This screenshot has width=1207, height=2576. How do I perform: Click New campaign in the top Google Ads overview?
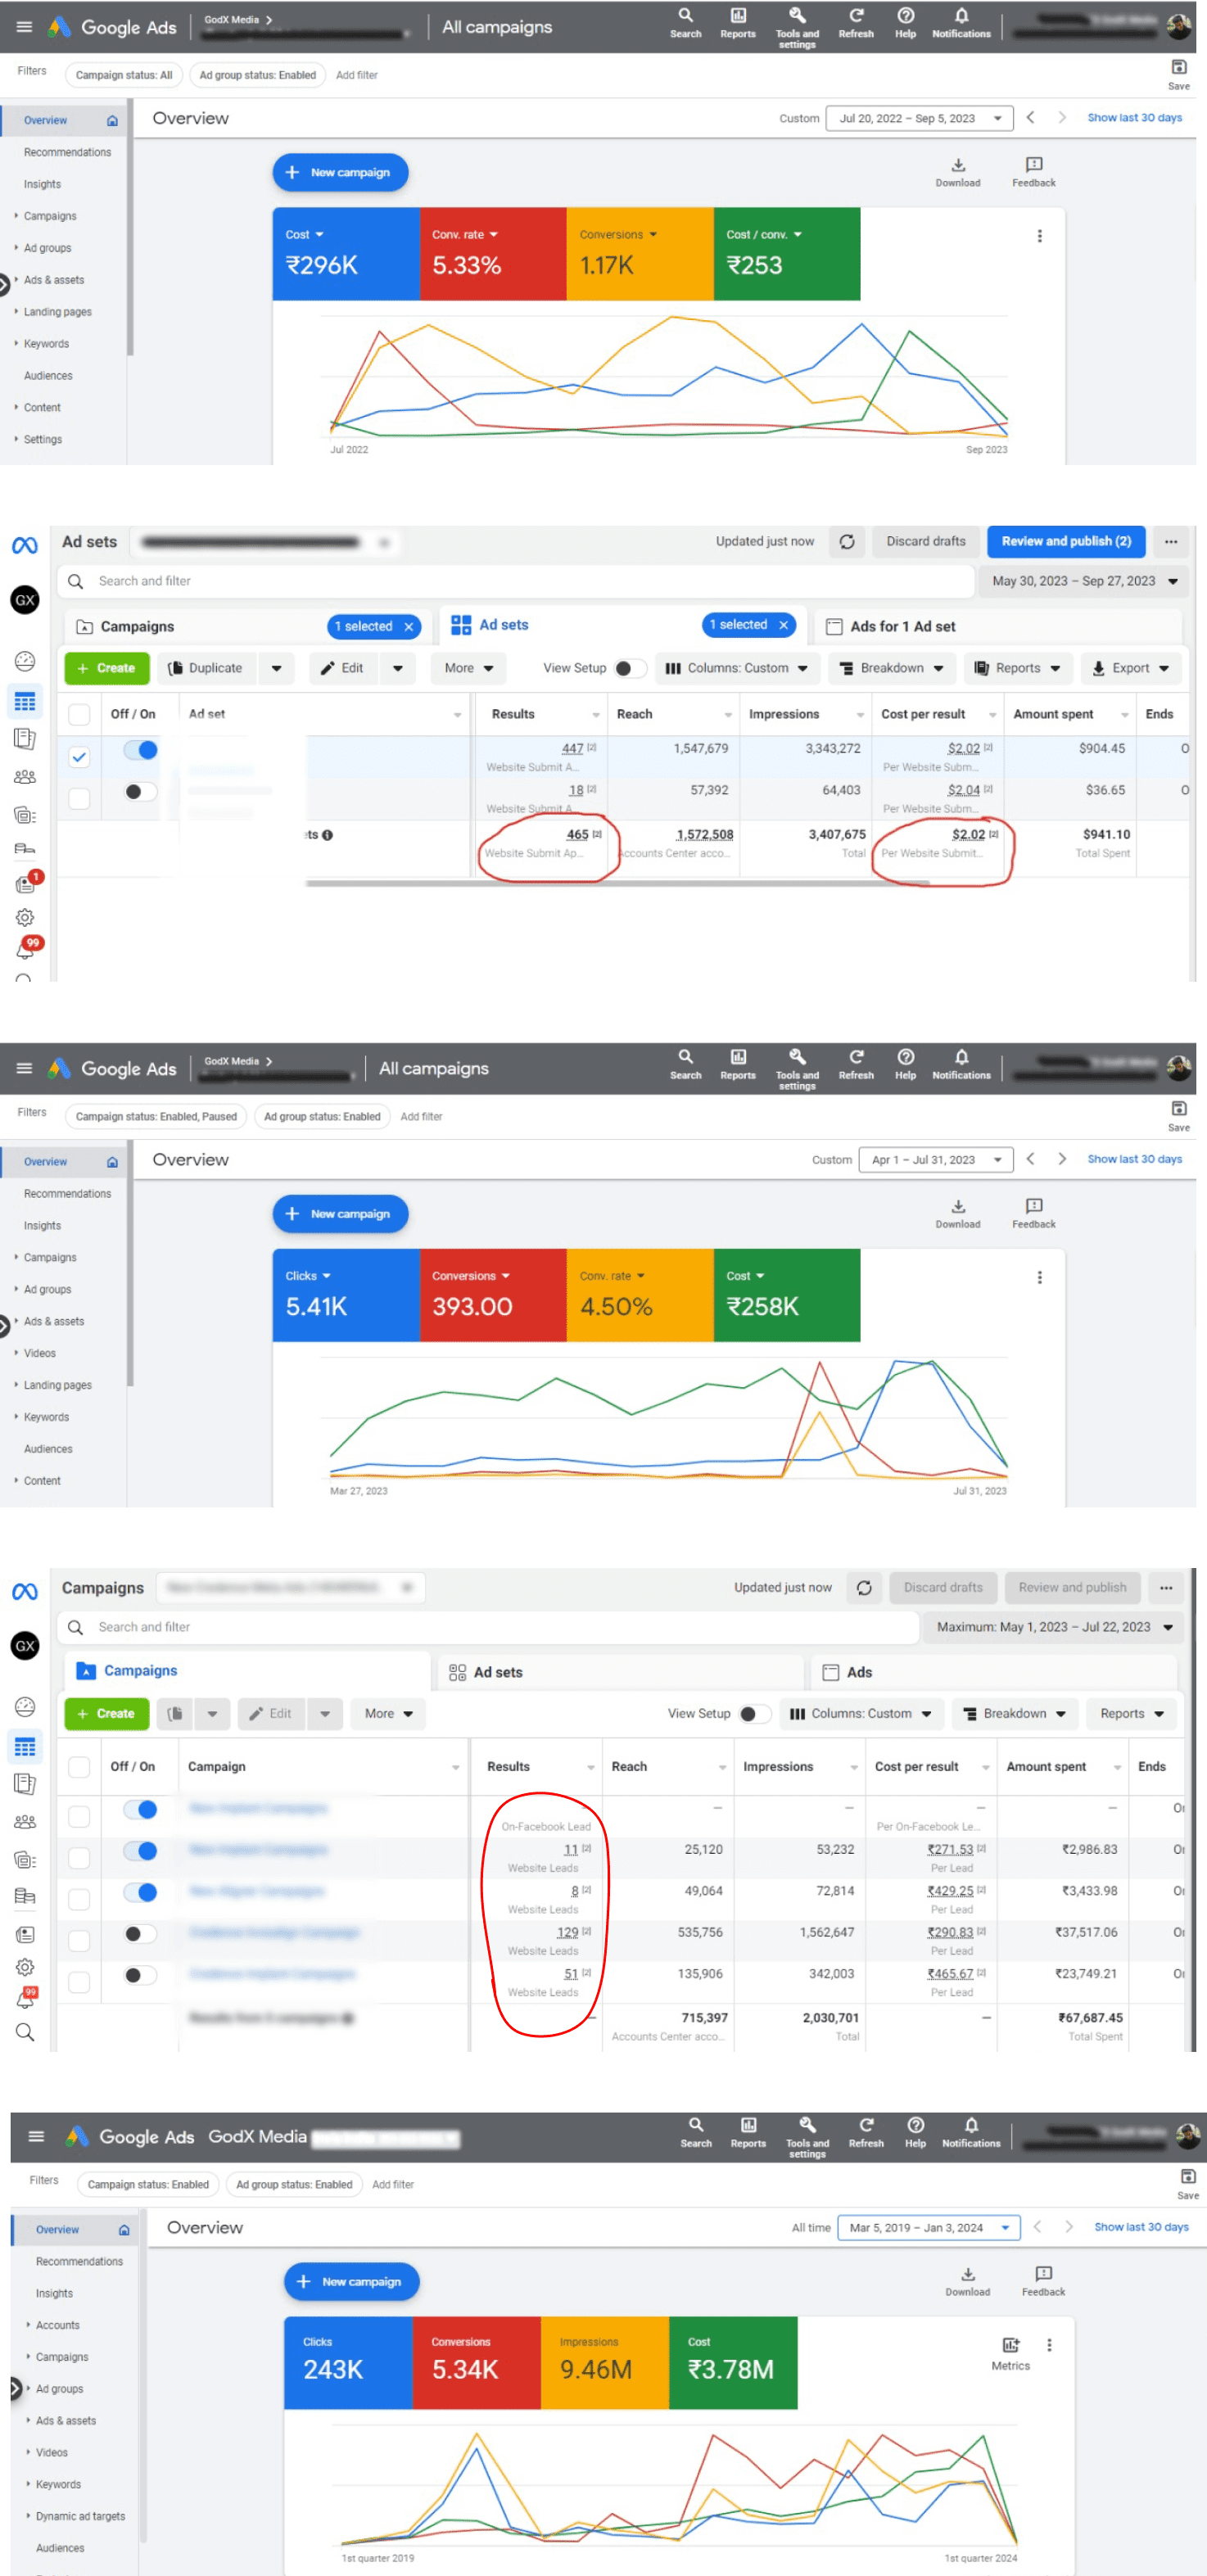click(x=340, y=173)
